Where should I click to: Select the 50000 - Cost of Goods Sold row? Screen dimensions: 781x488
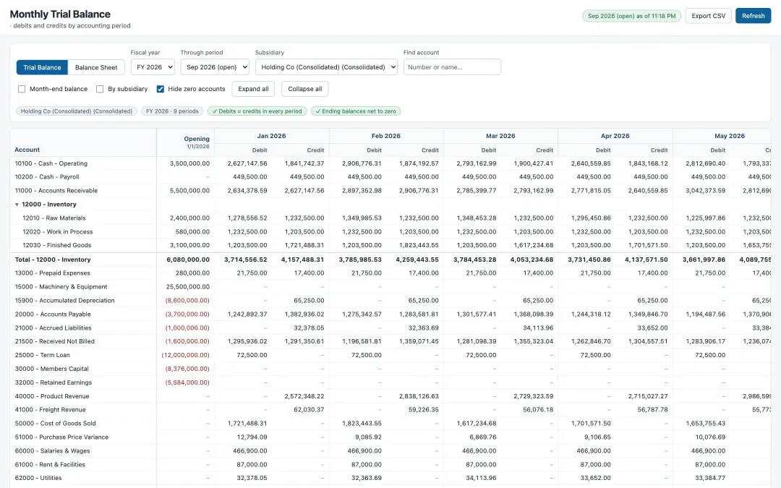pos(390,424)
